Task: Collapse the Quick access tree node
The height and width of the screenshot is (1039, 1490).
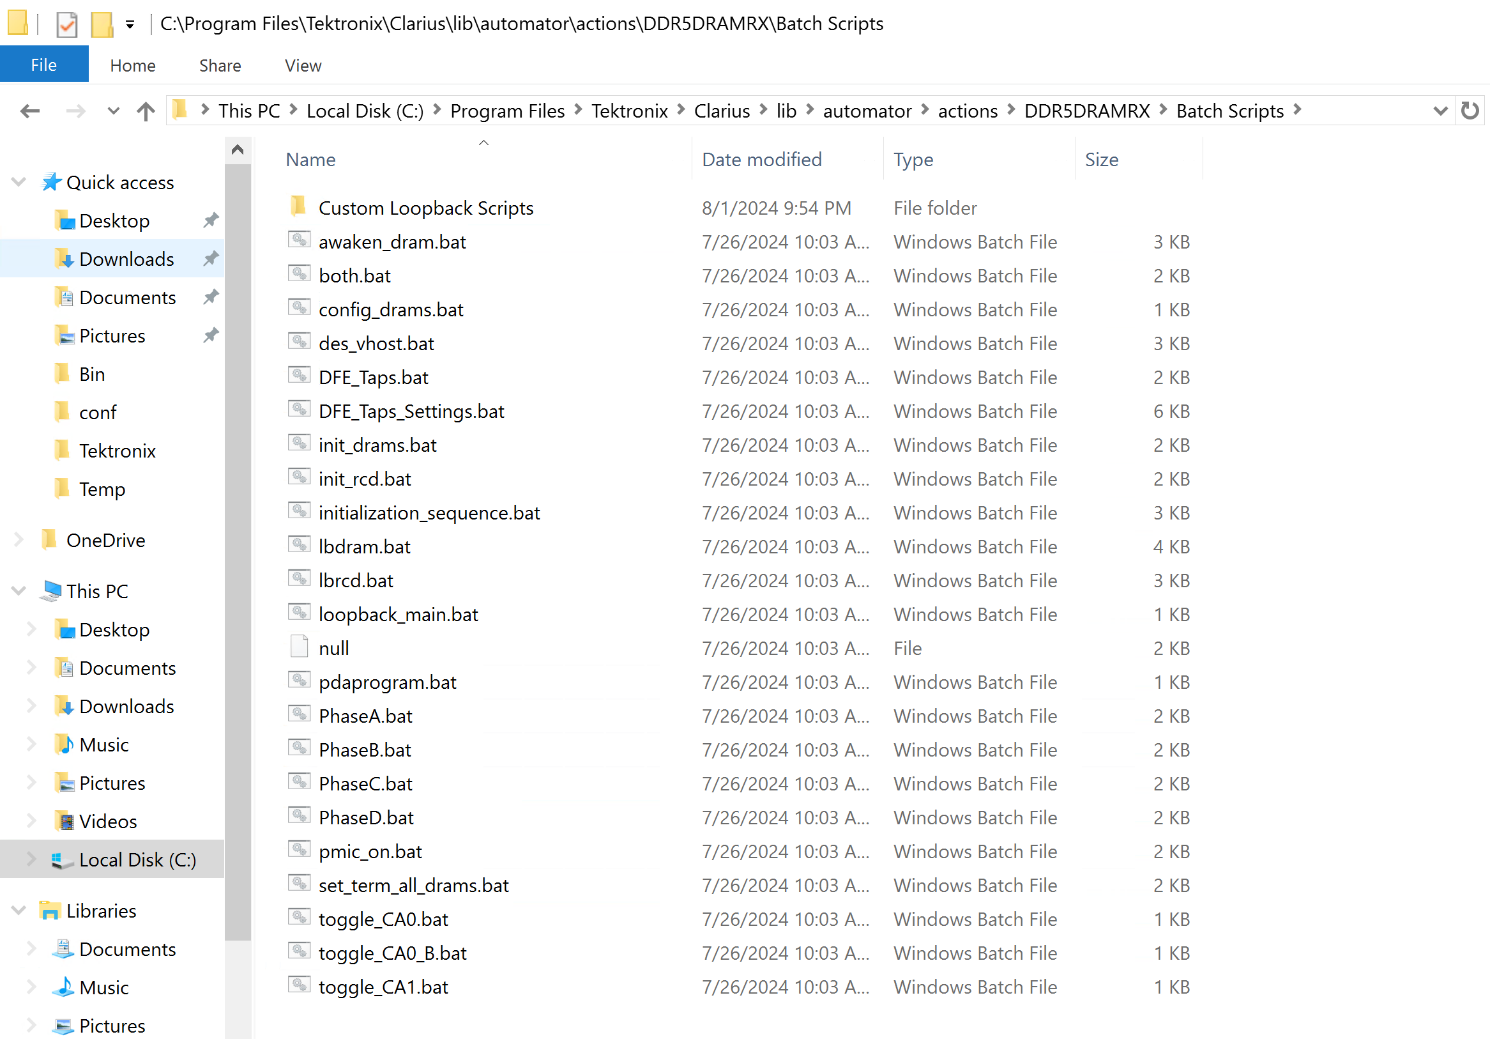Action: (x=19, y=182)
